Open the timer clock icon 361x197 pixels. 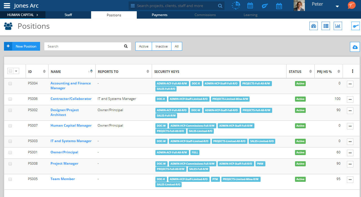(x=235, y=6)
